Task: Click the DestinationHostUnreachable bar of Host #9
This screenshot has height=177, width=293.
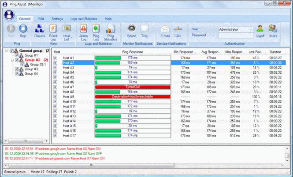Action: point(133,97)
